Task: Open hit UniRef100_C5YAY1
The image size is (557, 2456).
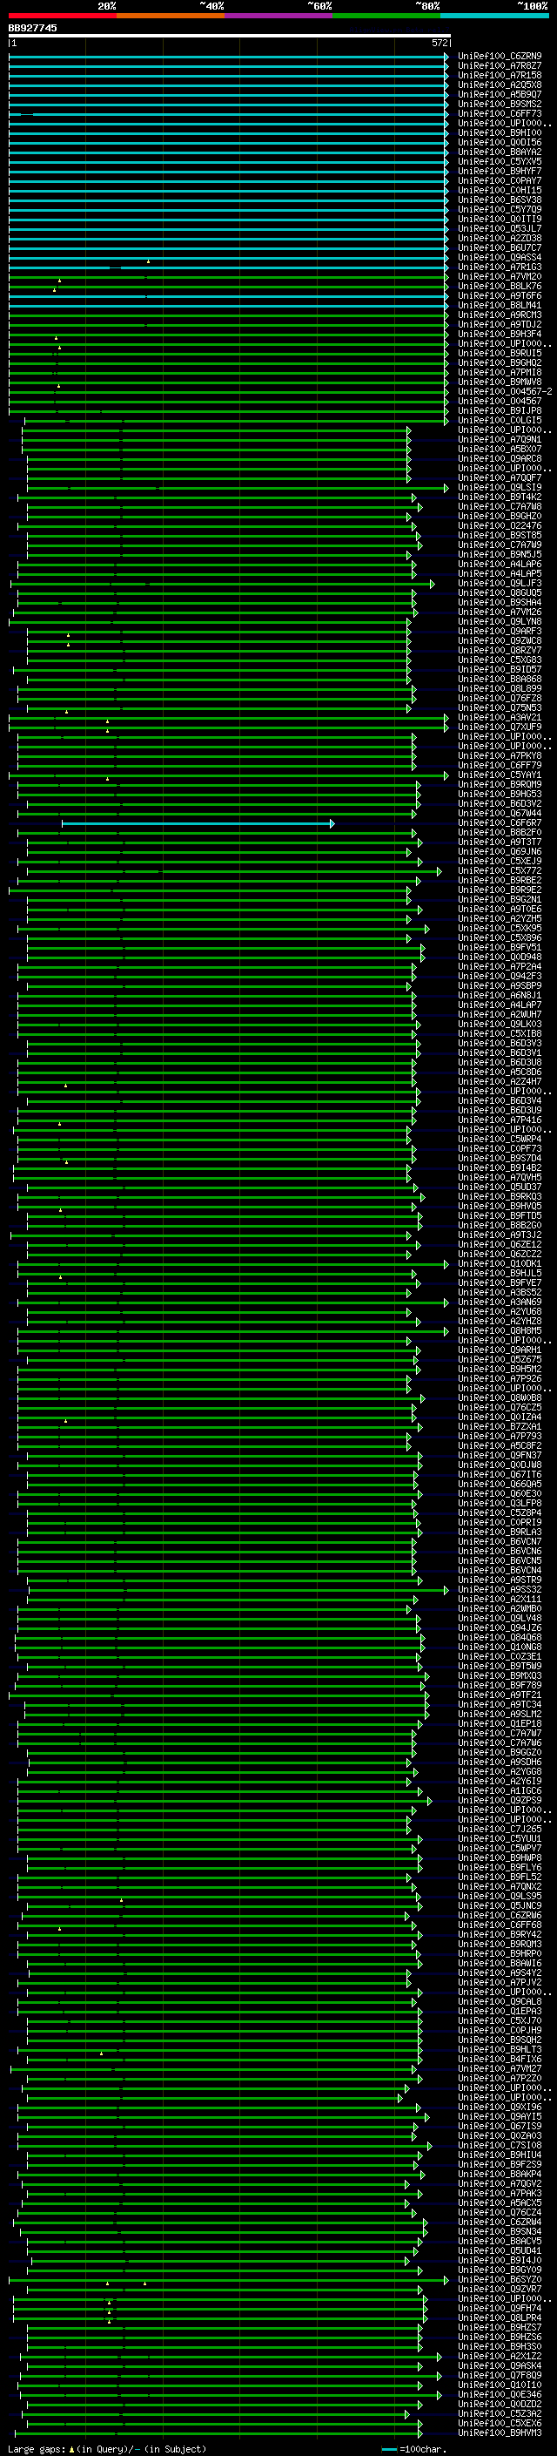Action: coord(500,775)
